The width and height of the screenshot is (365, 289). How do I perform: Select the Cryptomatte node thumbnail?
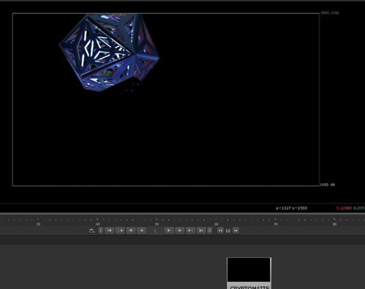(249, 270)
